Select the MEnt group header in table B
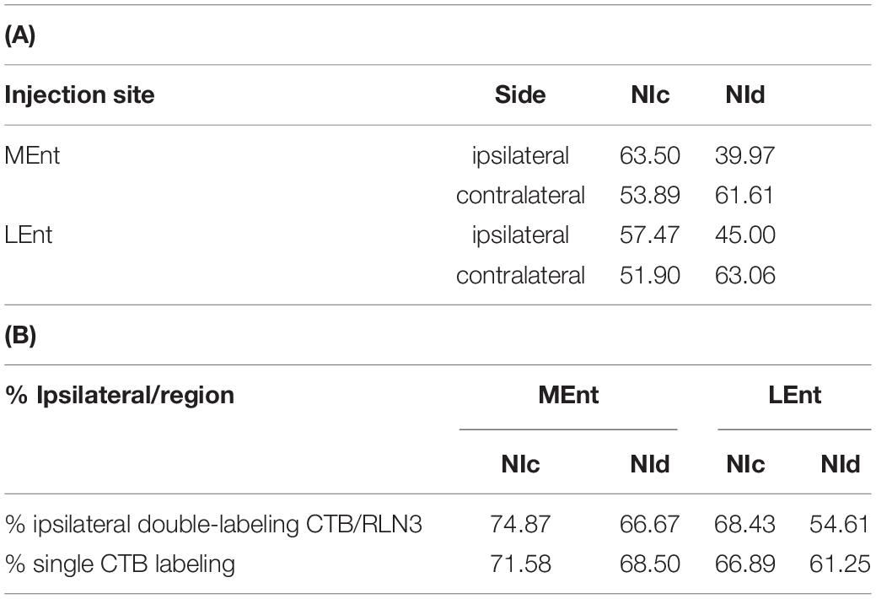The width and height of the screenshot is (876, 599). pos(568,395)
